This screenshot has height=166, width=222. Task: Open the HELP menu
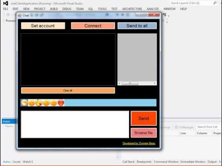pyautogui.click(x=184, y=9)
